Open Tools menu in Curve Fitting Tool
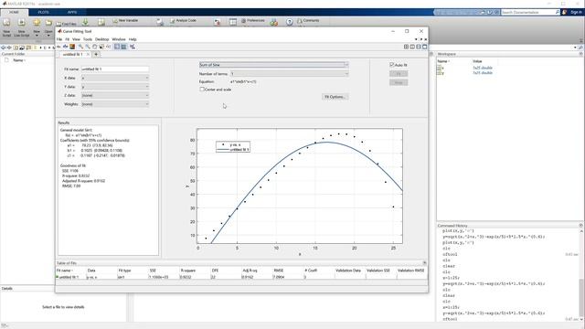 [x=88, y=39]
